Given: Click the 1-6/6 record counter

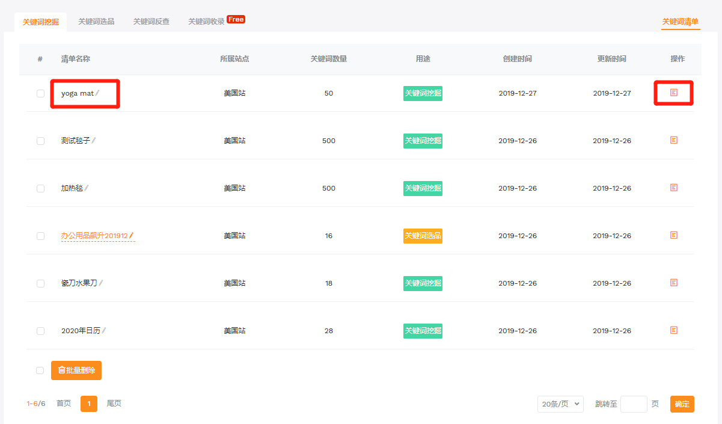Looking at the screenshot, I should coord(36,404).
